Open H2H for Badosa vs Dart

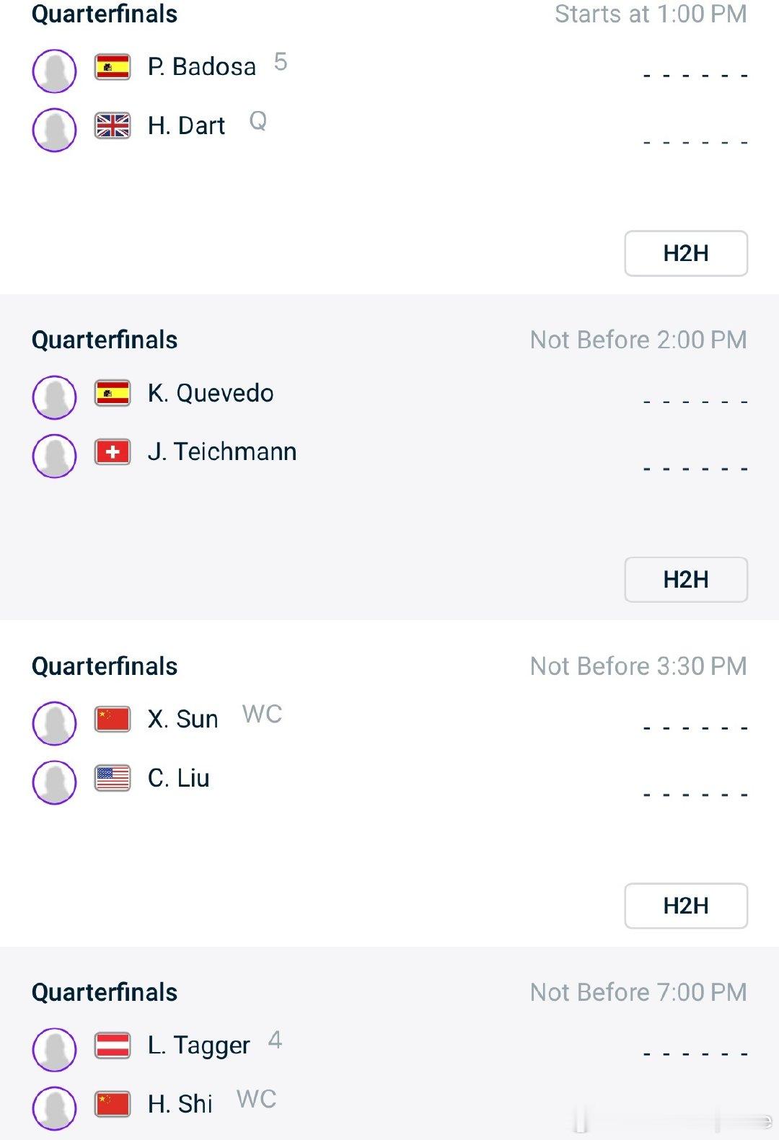click(686, 253)
